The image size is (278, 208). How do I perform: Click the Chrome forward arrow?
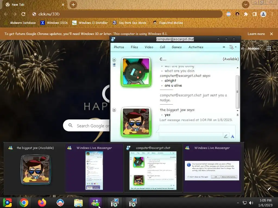[x=15, y=14]
